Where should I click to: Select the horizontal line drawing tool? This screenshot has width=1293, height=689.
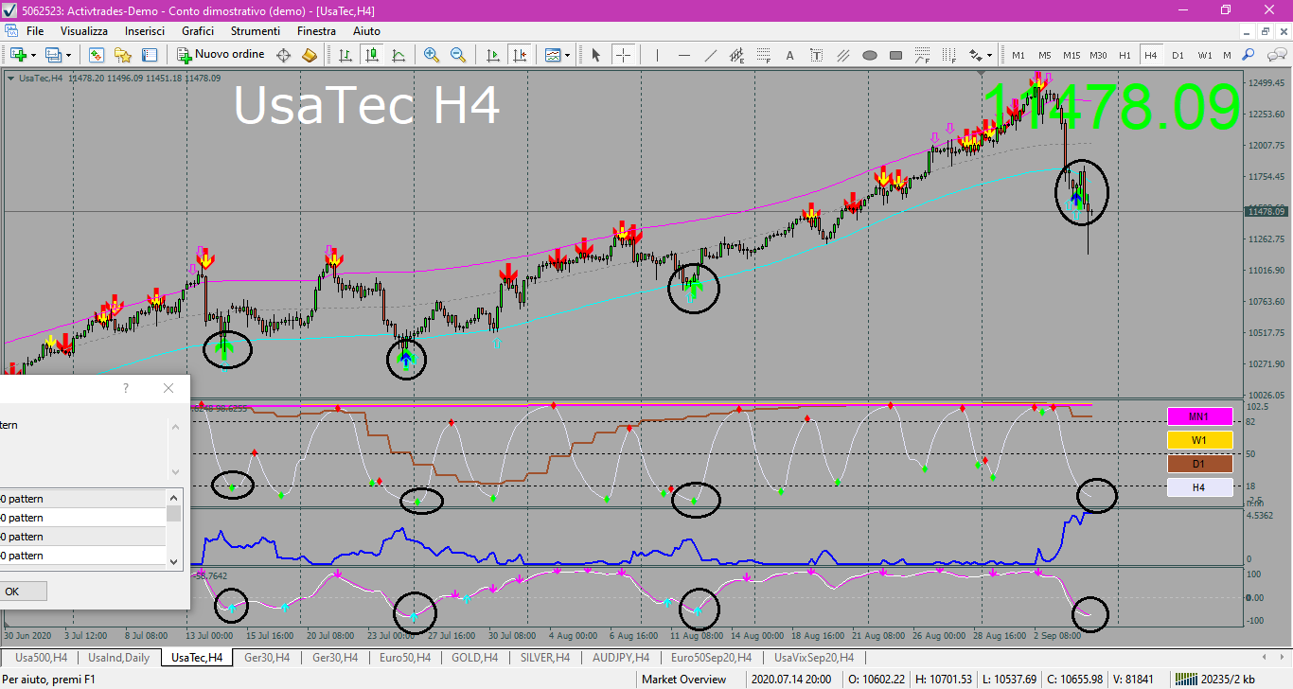683,55
